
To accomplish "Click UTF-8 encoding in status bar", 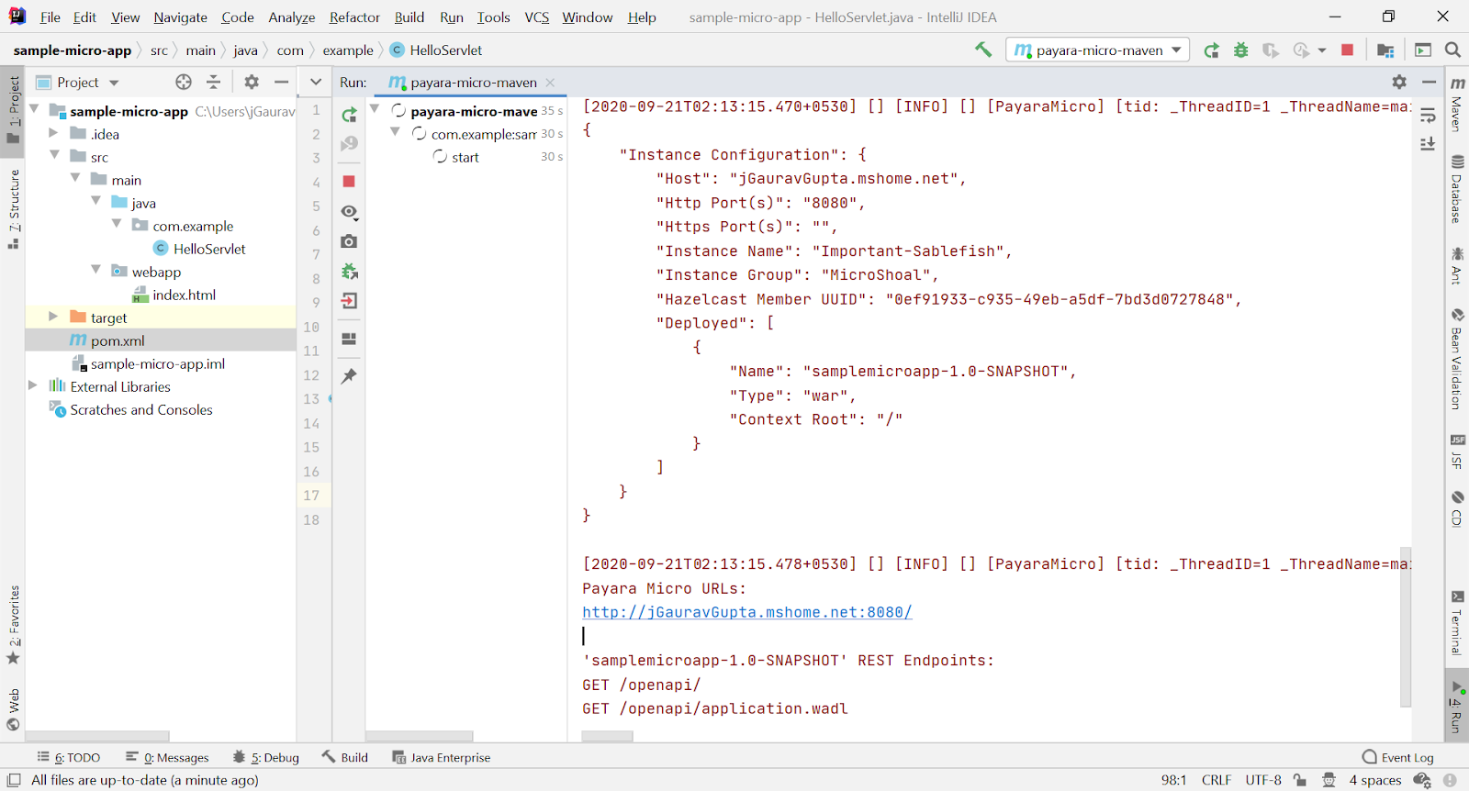I will 1263,780.
